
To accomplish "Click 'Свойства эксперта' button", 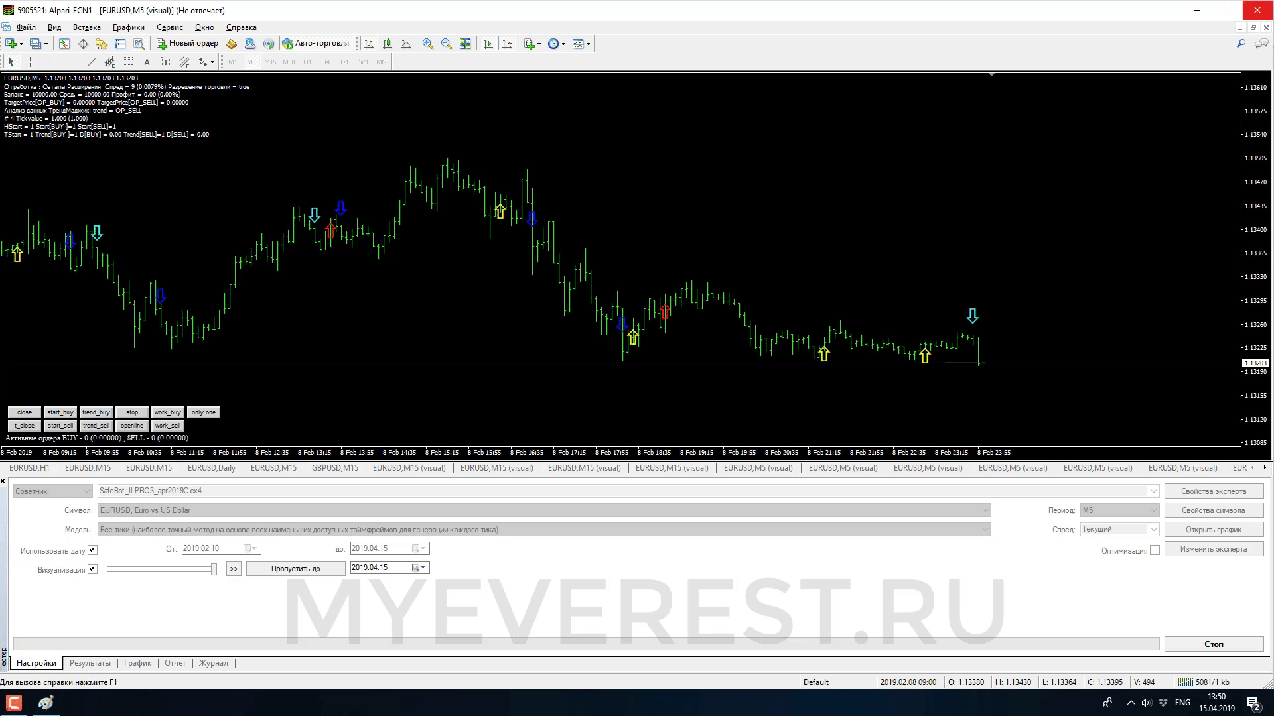I will 1214,491.
